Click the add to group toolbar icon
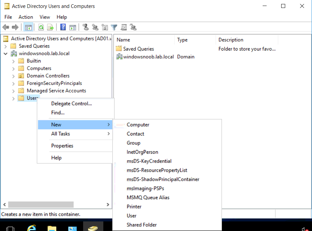Screen dimensions: 312x231 click(x=133, y=27)
